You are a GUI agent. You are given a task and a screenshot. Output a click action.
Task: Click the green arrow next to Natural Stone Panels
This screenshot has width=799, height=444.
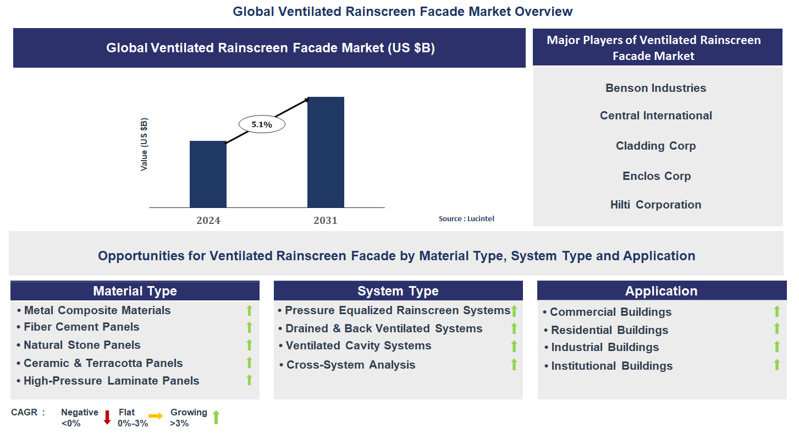[249, 345]
